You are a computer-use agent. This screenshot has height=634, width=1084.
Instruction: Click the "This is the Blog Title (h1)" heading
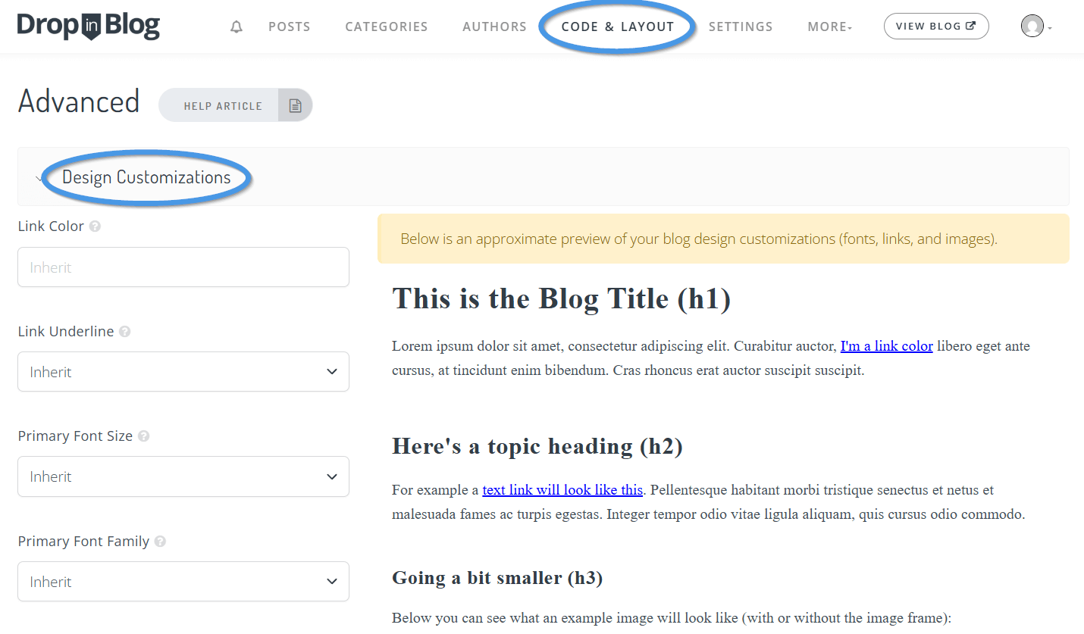562,298
